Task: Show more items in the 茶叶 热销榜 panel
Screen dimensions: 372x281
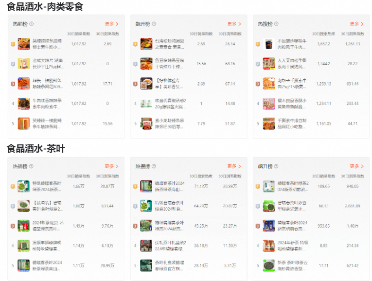Action: click(x=111, y=166)
